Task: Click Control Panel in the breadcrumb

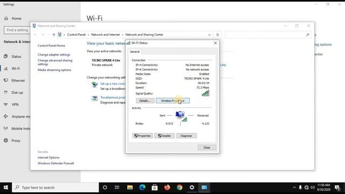Action: click(77, 34)
